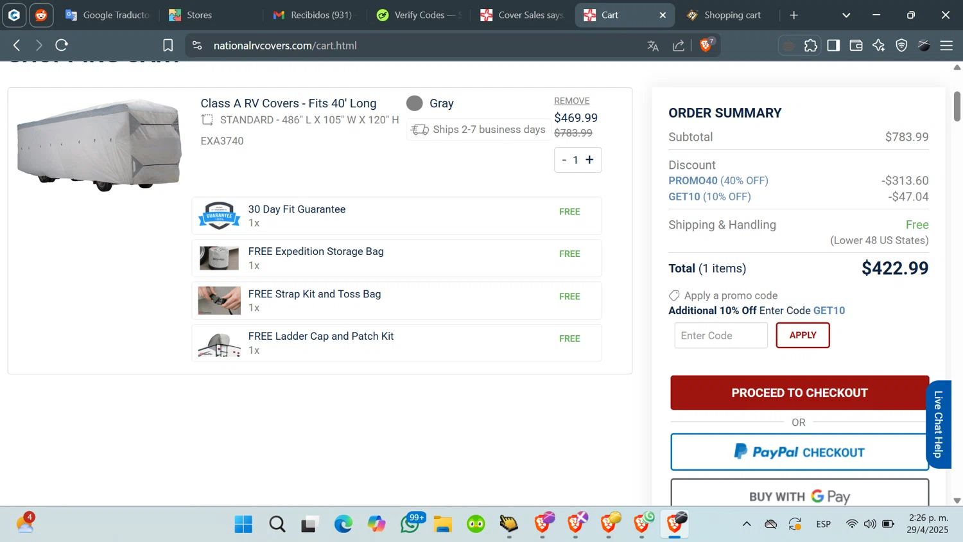Image resolution: width=963 pixels, height=542 pixels.
Task: Share this page icon
Action: click(x=679, y=46)
